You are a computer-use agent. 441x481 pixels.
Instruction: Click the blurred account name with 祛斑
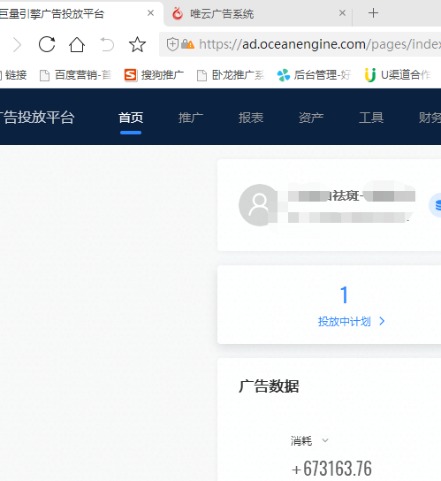pos(352,195)
